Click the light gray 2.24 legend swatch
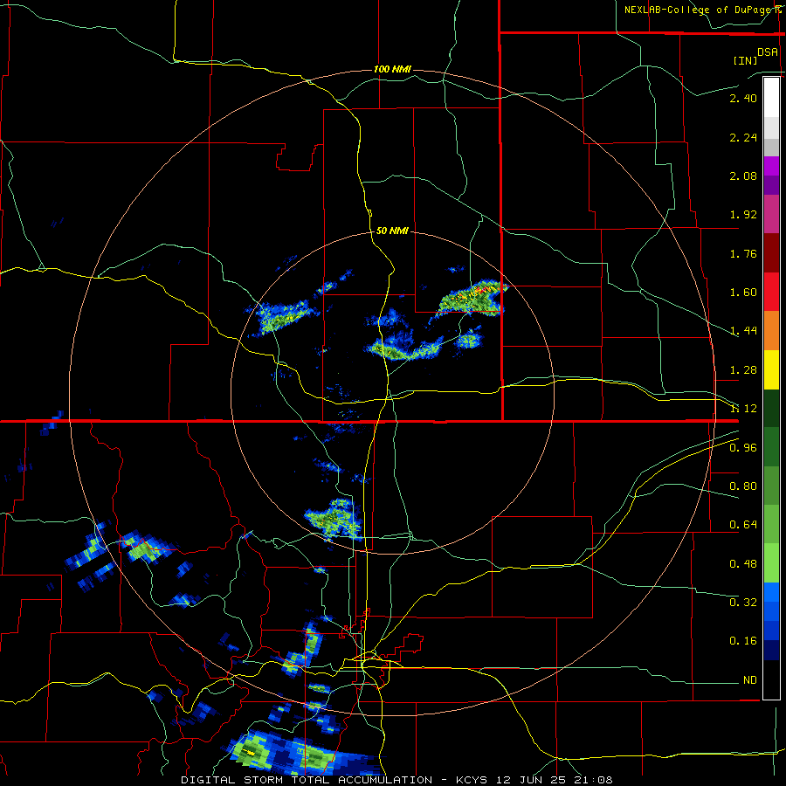Image resolution: width=786 pixels, height=786 pixels. [x=771, y=128]
